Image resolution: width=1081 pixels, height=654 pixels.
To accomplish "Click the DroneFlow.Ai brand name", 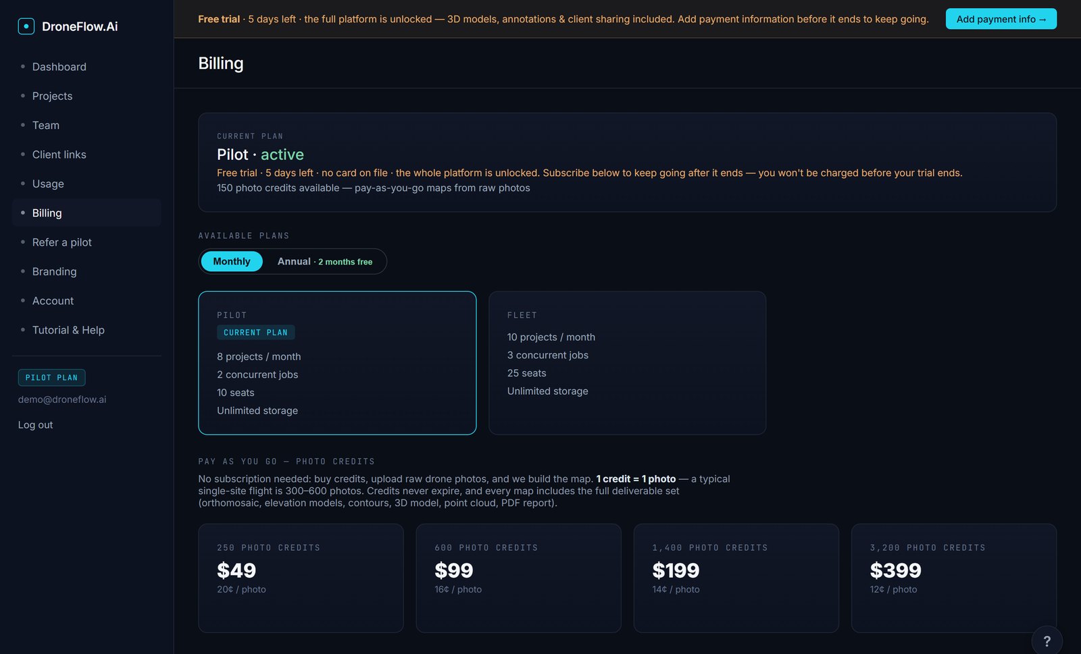I will point(80,26).
